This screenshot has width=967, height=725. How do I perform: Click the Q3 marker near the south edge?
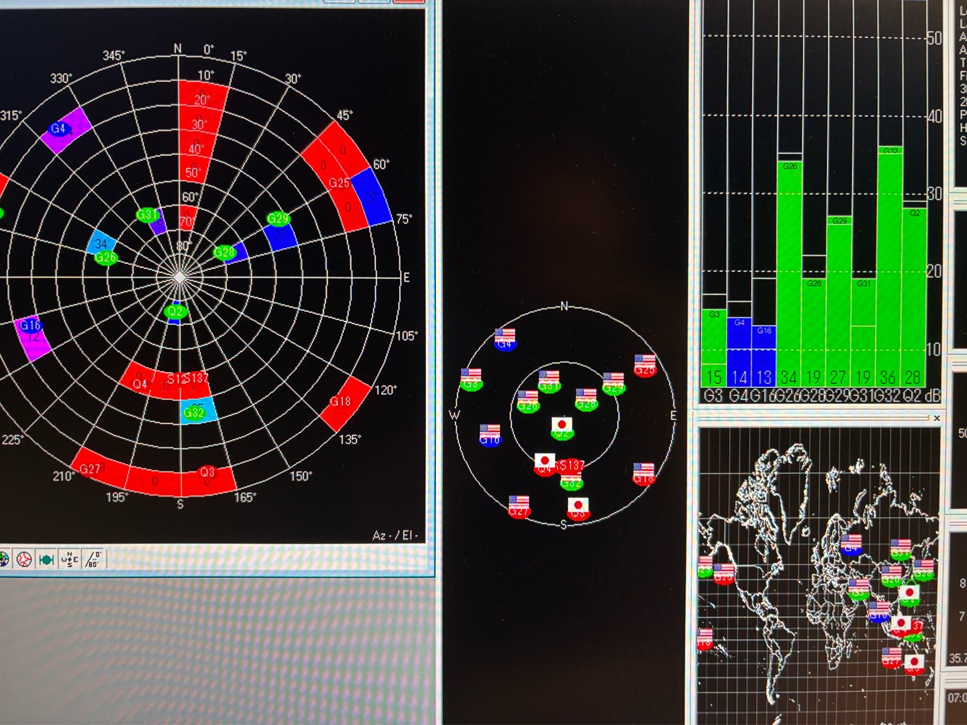point(207,472)
